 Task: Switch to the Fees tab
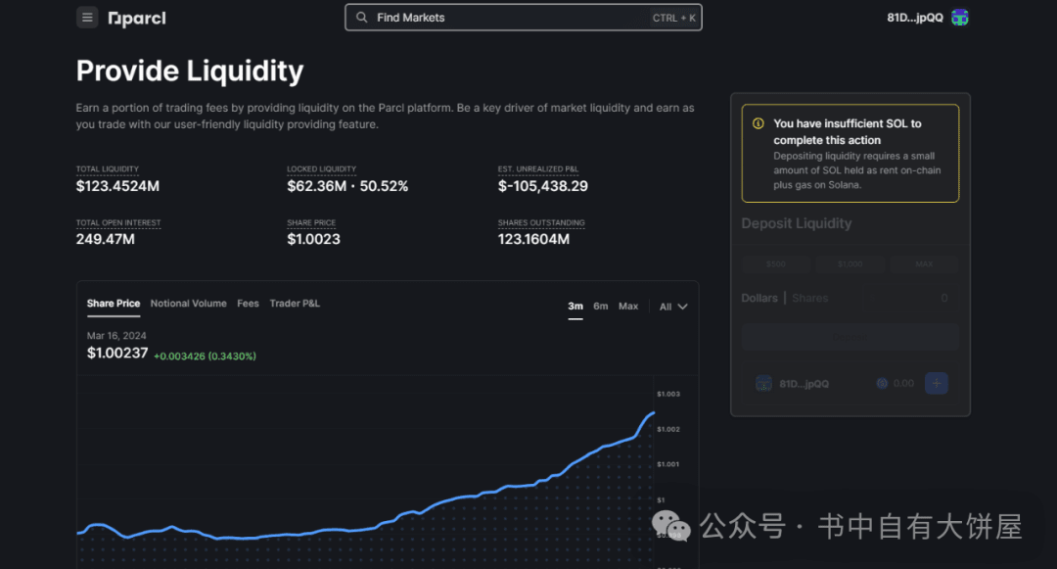[248, 304]
